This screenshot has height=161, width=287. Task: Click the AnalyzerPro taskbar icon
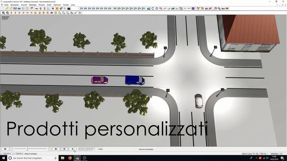pos(77,158)
